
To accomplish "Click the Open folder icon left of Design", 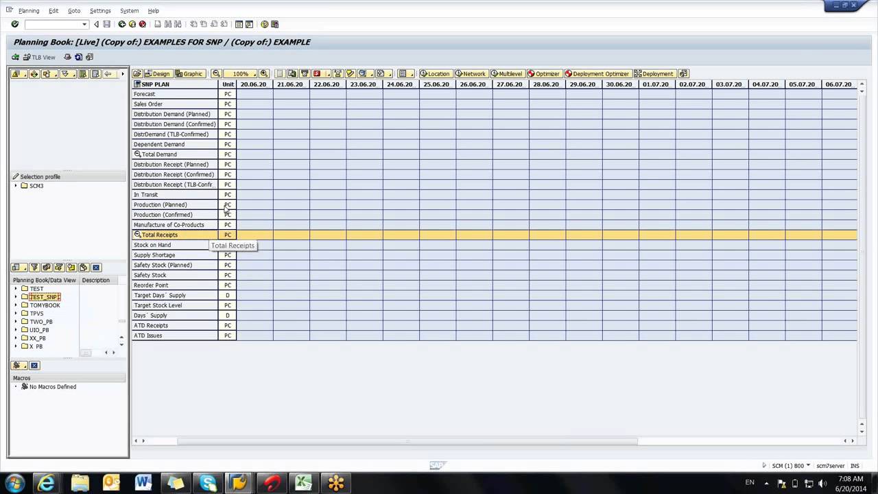I will pyautogui.click(x=137, y=73).
